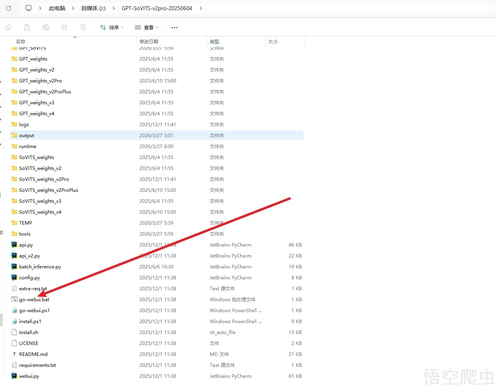Click the Copy icon in toolbar
Screen dimensions: 496x386
pos(8,27)
